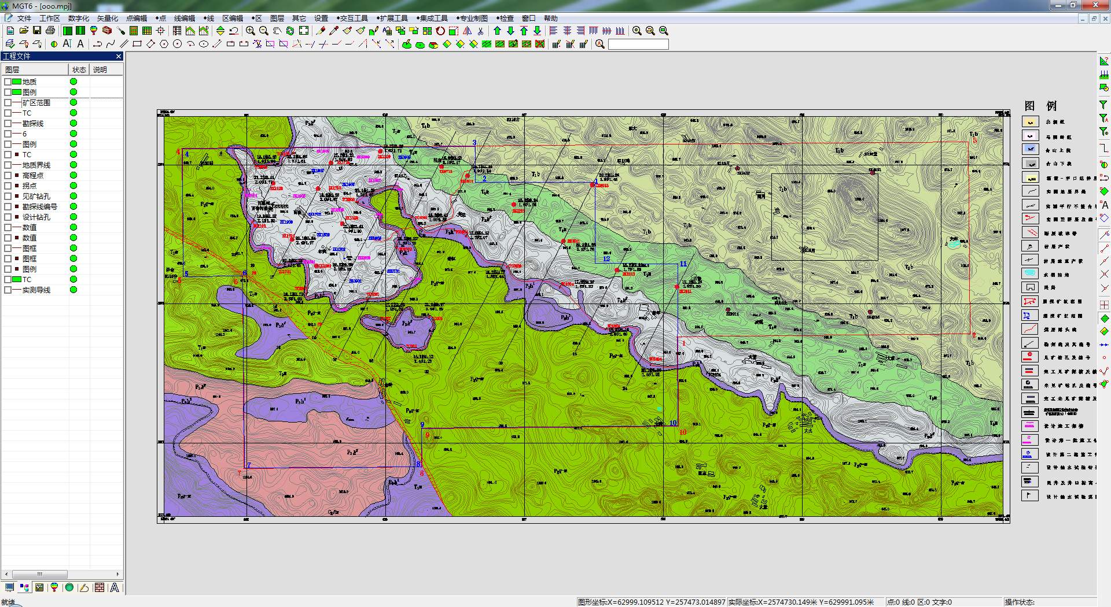Open the 帮助 menu
The width and height of the screenshot is (1111, 607).
(x=551, y=18)
